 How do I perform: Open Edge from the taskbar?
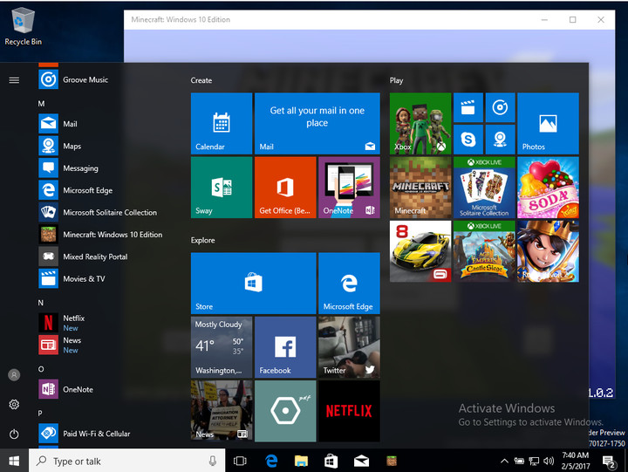pyautogui.click(x=271, y=462)
